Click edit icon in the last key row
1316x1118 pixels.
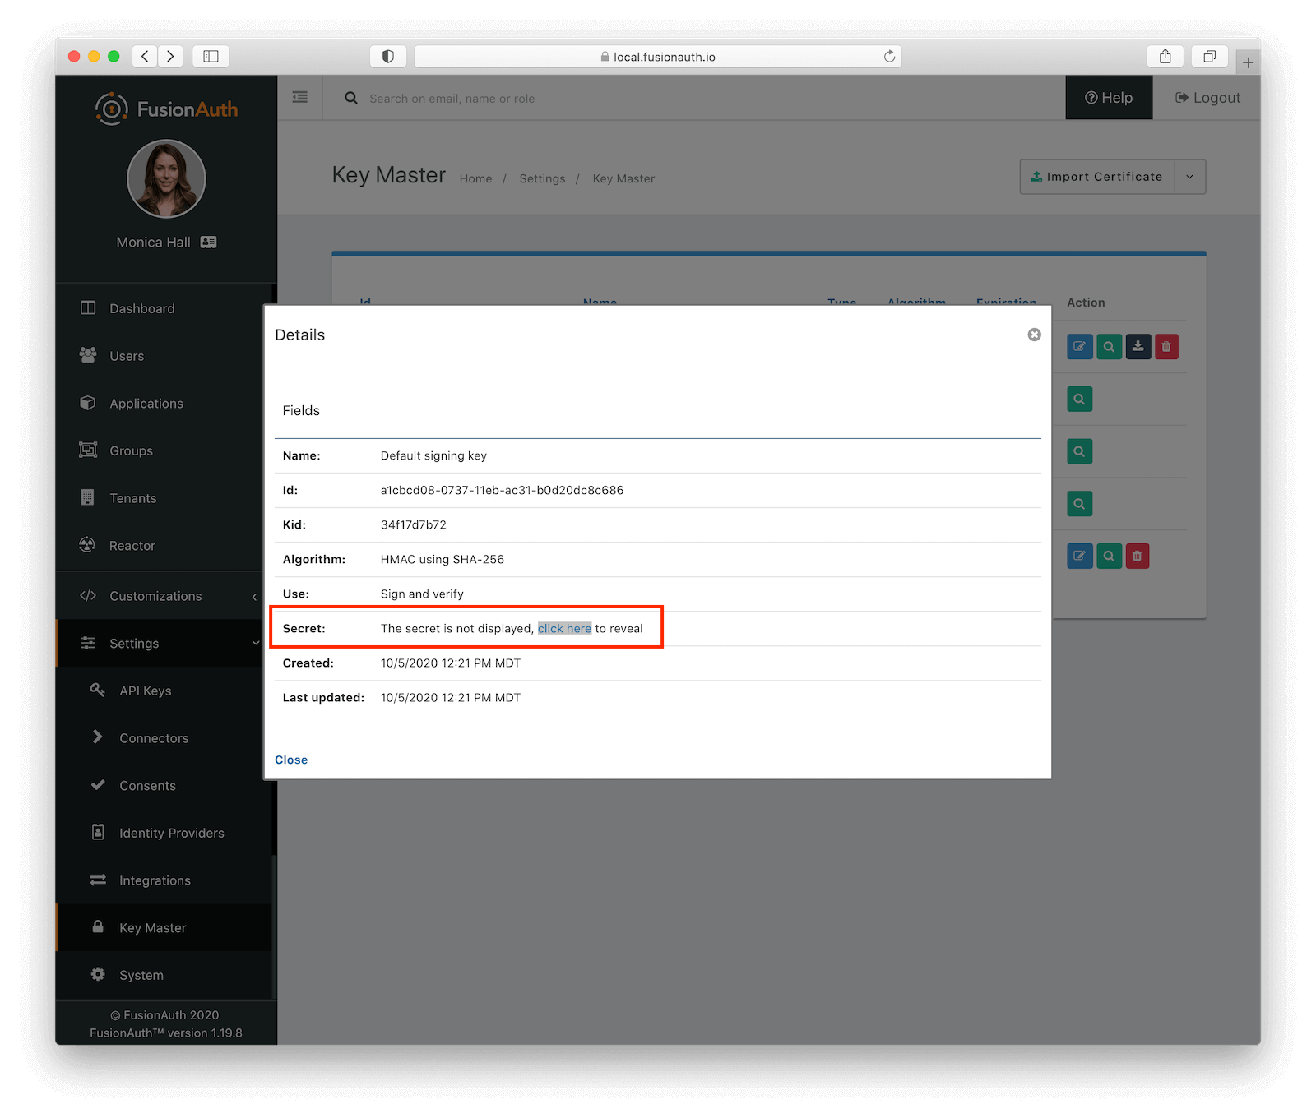click(x=1080, y=556)
